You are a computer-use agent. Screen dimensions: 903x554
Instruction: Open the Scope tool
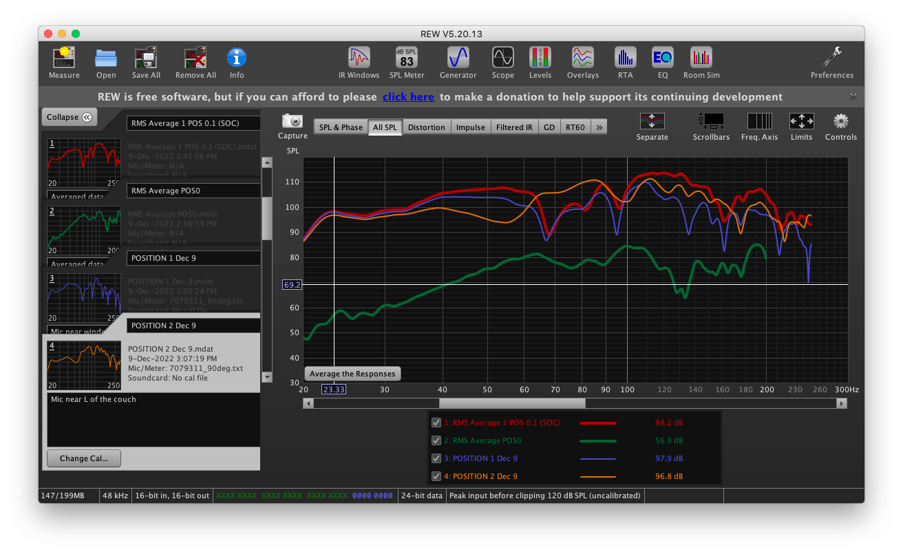(502, 57)
